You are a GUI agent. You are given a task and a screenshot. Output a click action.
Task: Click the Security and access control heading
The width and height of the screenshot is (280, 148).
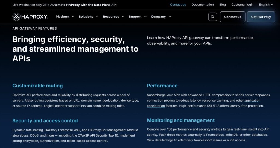(x=45, y=120)
